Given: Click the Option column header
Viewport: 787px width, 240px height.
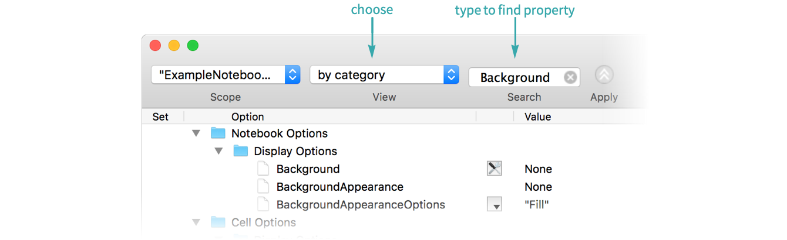Looking at the screenshot, I should 247,116.
